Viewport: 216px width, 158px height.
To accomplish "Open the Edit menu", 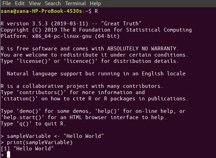I will pyautogui.click(x=20, y=3).
